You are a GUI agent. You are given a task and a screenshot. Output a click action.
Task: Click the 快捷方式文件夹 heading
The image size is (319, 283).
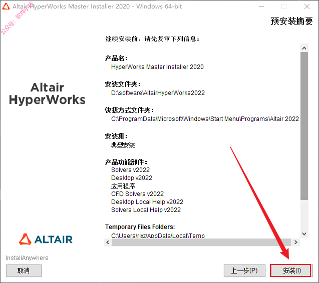[x=129, y=110]
